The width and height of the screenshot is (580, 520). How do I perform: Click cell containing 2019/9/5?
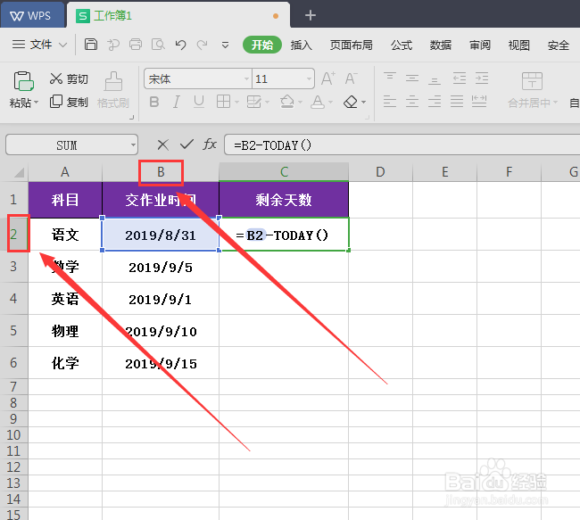[x=161, y=267]
